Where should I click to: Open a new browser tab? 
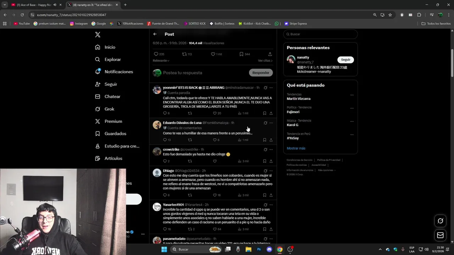(x=125, y=5)
